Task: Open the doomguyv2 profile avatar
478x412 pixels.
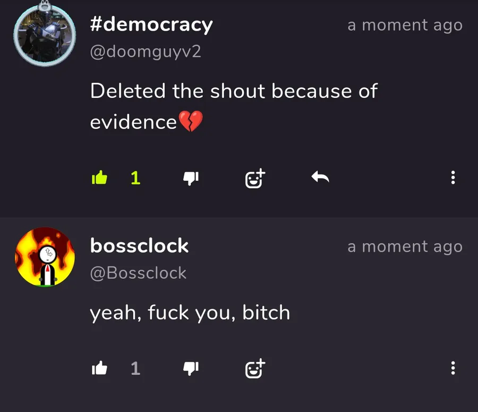Action: pyautogui.click(x=45, y=35)
